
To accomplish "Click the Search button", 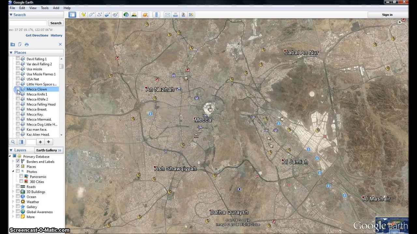I will [x=56, y=23].
